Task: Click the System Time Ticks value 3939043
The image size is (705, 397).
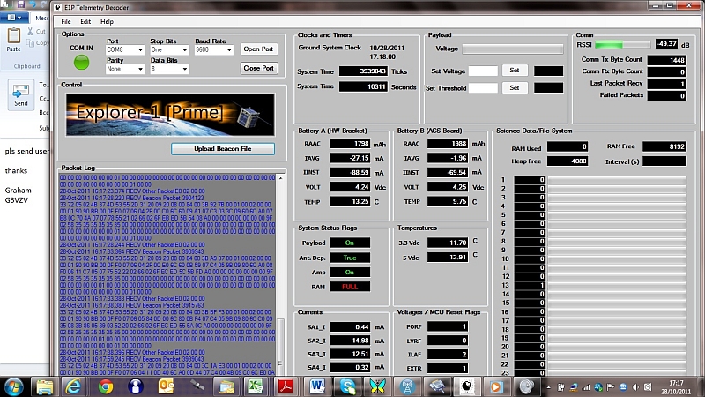Action: point(363,71)
